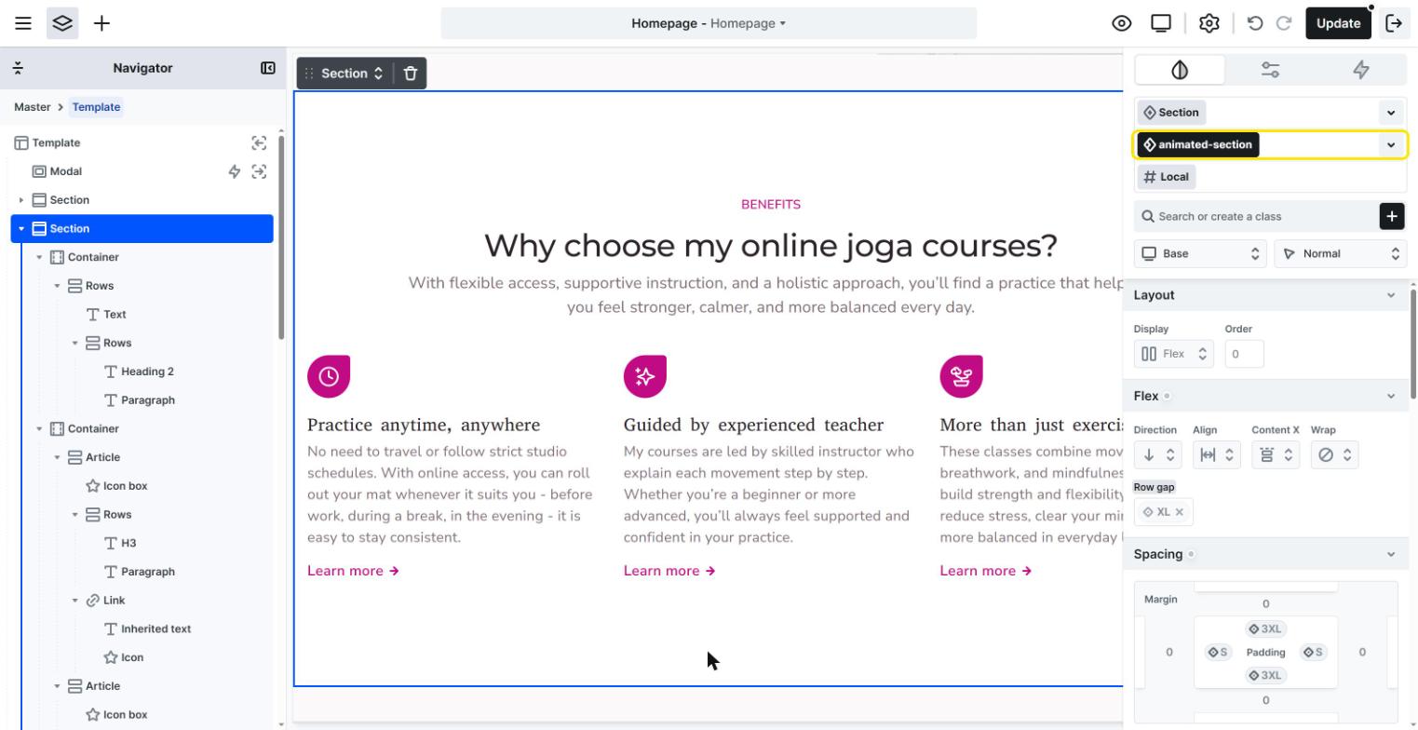Collapse the selected Section tree item
The height and width of the screenshot is (730, 1418).
pyautogui.click(x=21, y=229)
